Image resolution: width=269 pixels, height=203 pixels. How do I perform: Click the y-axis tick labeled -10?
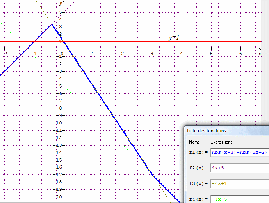(59, 123)
